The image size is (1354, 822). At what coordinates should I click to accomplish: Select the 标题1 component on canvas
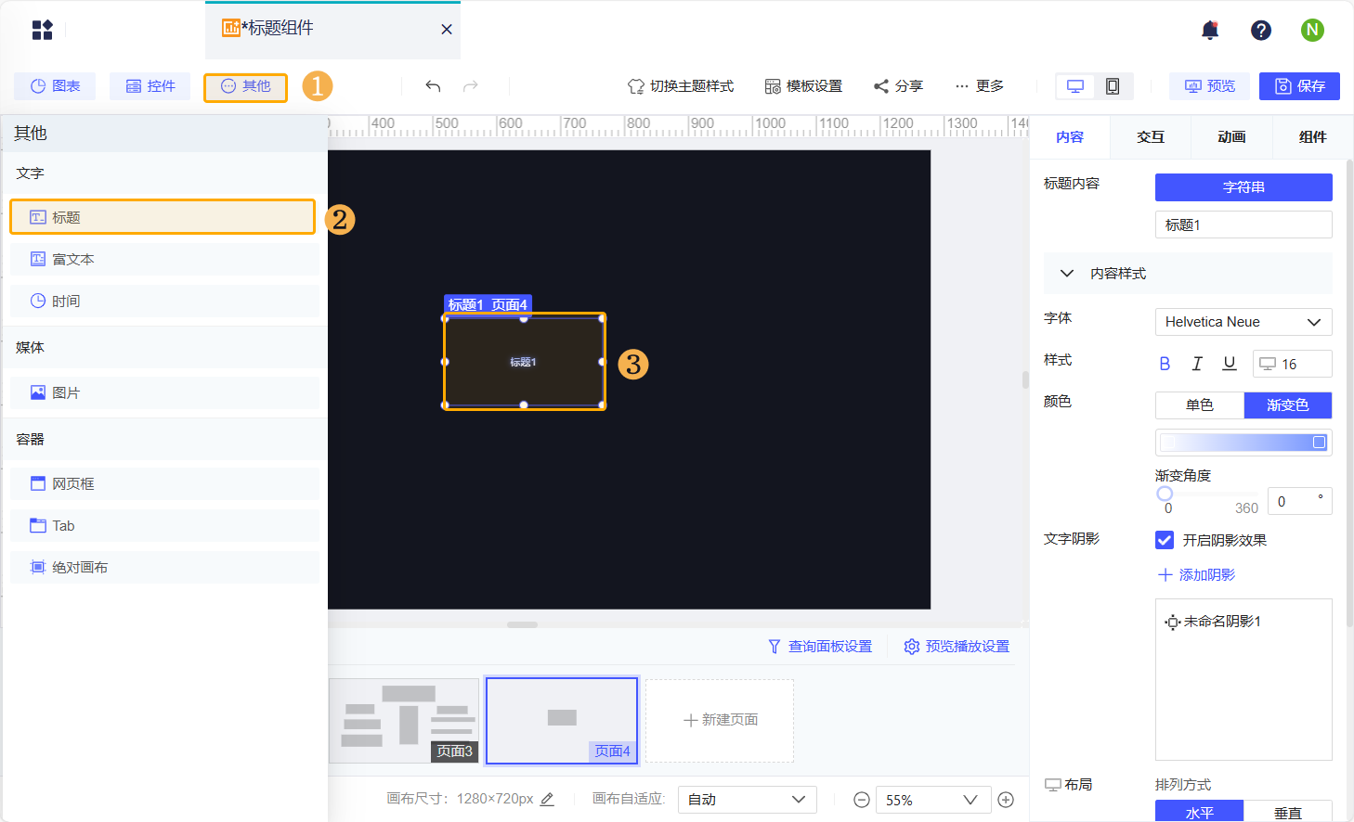[x=524, y=362]
